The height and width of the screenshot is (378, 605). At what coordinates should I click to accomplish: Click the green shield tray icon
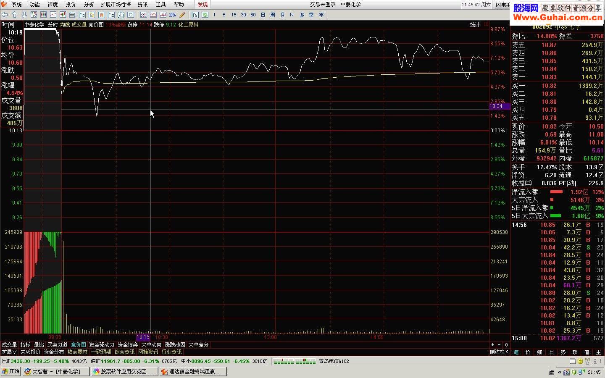pyautogui.click(x=574, y=372)
